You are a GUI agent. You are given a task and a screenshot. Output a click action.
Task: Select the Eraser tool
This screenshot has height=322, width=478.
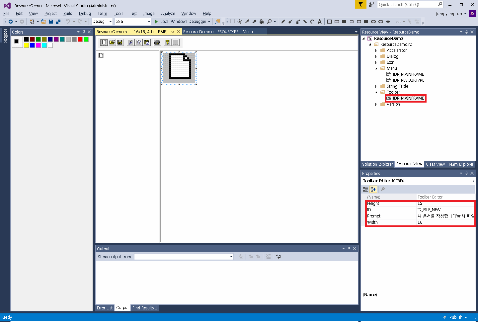tap(254, 22)
